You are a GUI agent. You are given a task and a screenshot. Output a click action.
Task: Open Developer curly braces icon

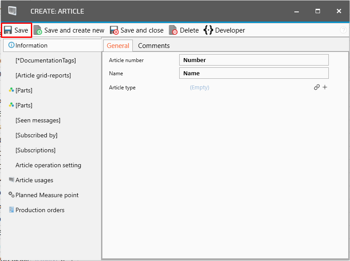click(208, 30)
